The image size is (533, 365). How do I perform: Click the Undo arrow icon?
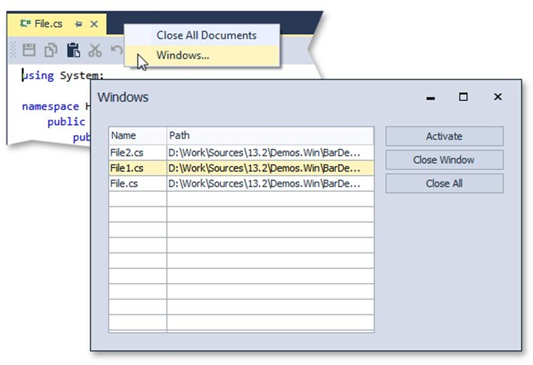tap(116, 50)
